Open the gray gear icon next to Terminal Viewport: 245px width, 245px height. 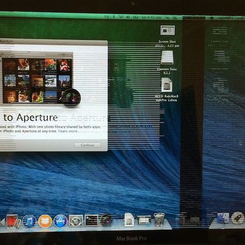[76, 221]
